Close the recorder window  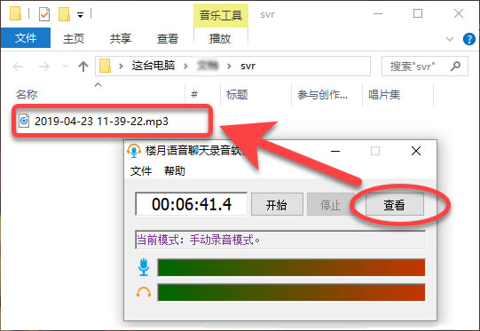[x=416, y=151]
